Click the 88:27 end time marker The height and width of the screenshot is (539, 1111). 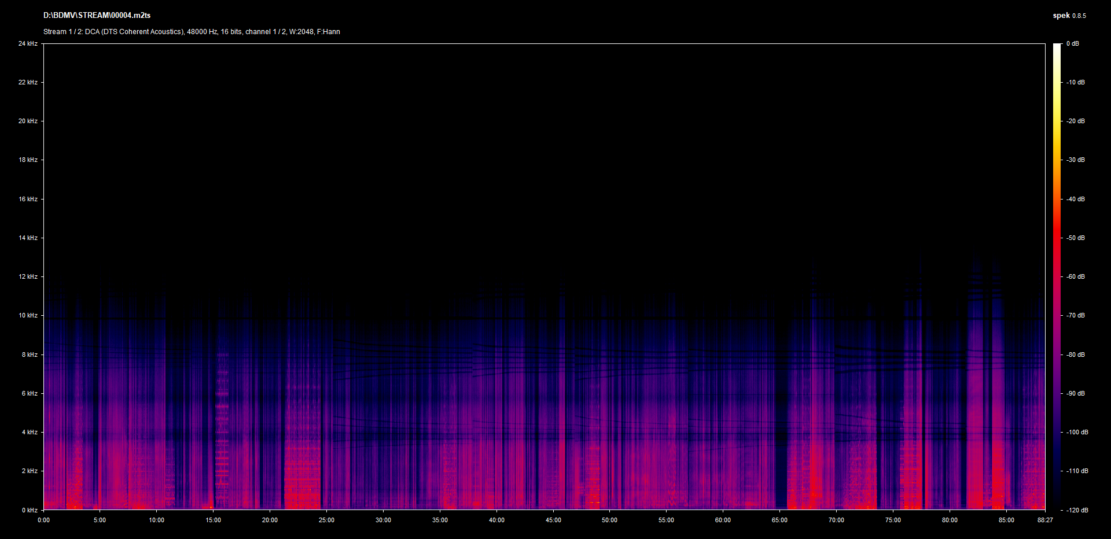[x=1045, y=520]
